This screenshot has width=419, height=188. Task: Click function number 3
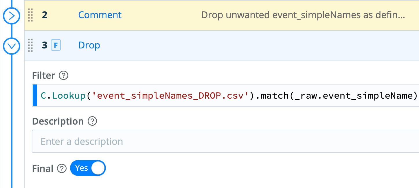(45, 46)
